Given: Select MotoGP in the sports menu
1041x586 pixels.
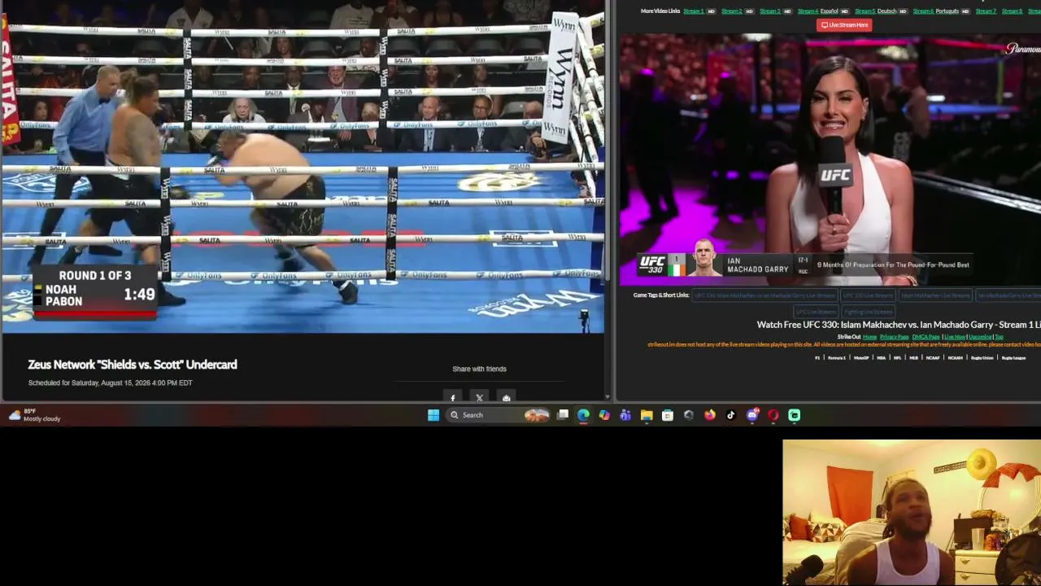Looking at the screenshot, I should coord(860,358).
